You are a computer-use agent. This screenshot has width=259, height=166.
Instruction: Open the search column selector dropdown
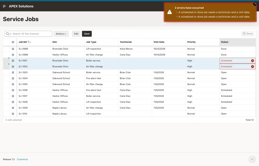pyautogui.click(x=9, y=34)
